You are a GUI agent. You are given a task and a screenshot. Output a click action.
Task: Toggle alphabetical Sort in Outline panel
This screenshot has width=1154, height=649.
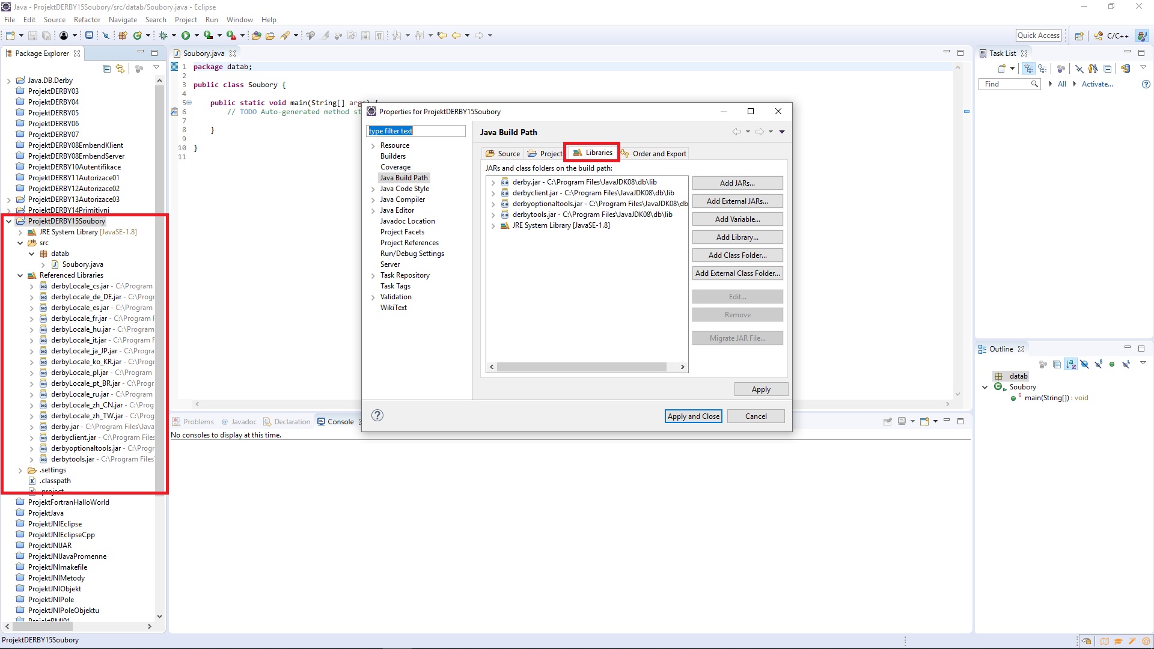(1070, 364)
